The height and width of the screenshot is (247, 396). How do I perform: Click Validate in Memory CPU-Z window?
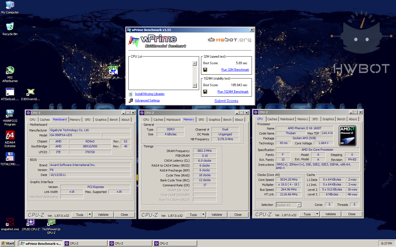click(x=217, y=215)
